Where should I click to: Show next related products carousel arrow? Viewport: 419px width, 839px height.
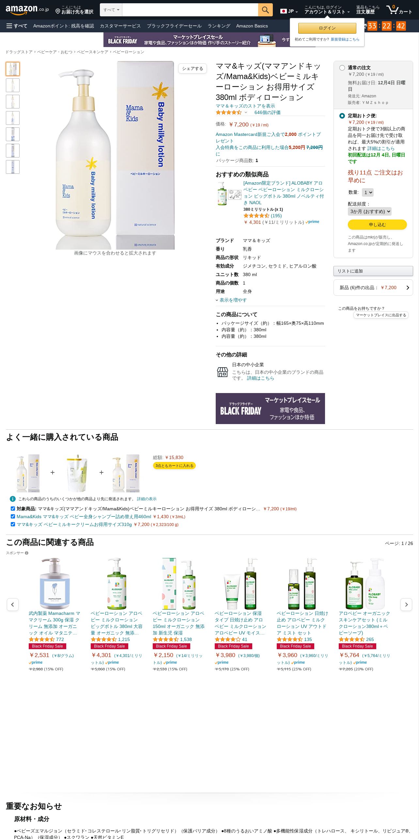406,604
